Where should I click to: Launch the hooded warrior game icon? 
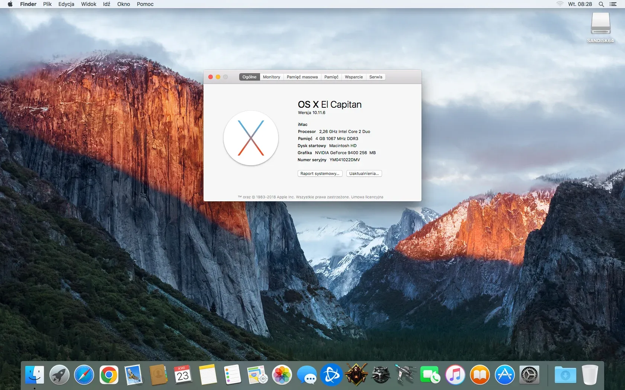[356, 375]
